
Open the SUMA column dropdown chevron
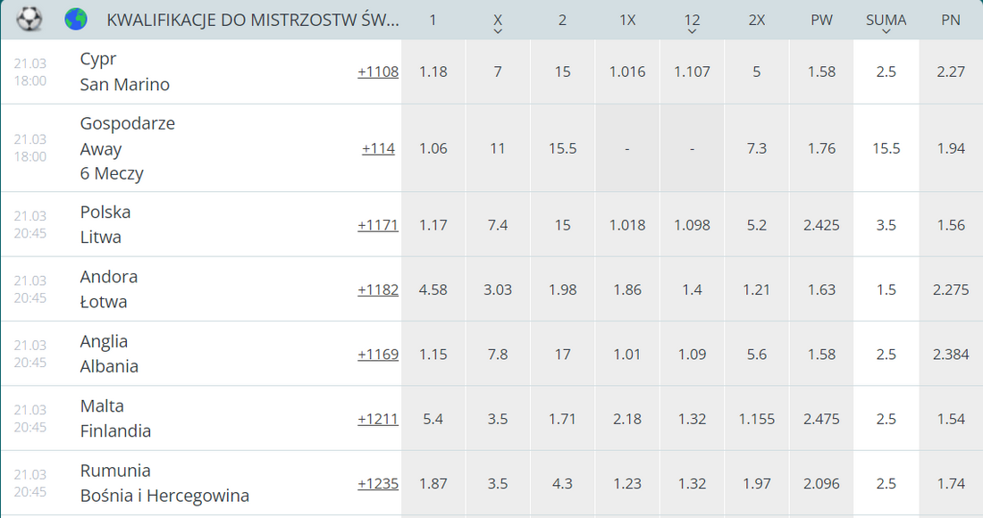tap(886, 31)
